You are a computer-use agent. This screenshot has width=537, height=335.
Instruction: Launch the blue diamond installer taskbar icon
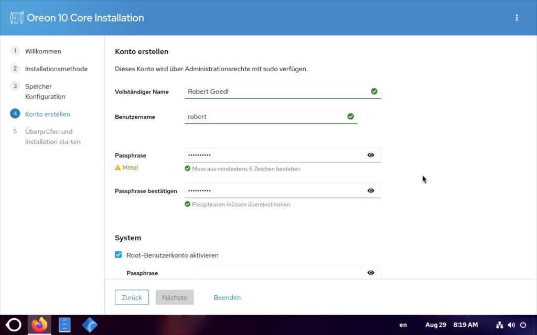pyautogui.click(x=90, y=325)
